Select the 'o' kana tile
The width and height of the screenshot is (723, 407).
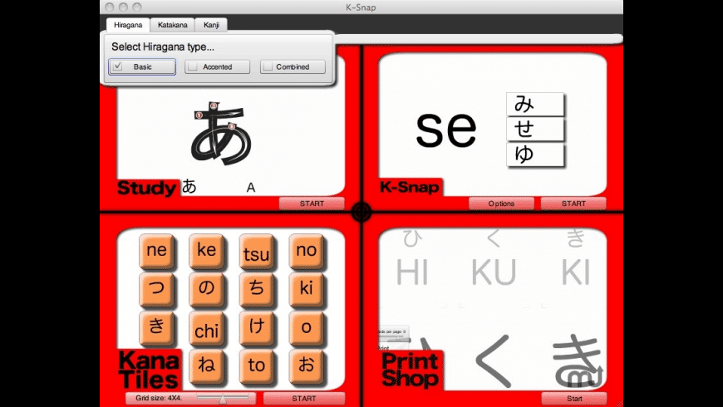(306, 328)
